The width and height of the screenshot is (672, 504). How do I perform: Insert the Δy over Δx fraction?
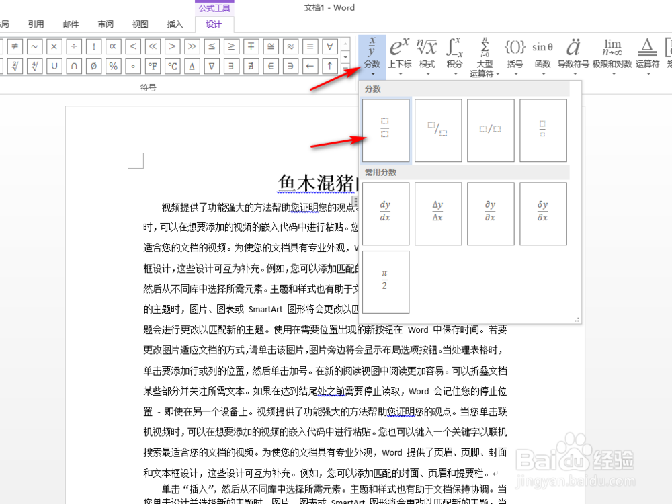pos(438,214)
